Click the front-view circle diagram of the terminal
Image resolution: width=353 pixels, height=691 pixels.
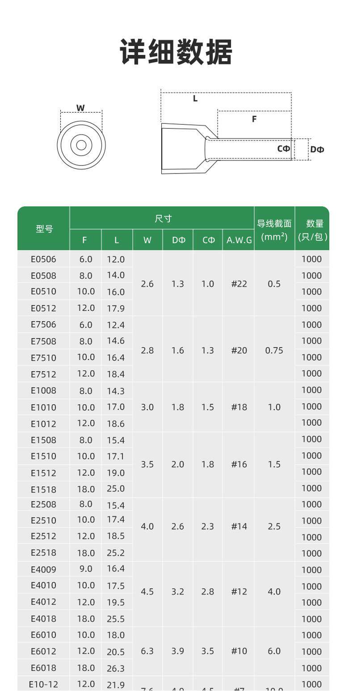[81, 145]
